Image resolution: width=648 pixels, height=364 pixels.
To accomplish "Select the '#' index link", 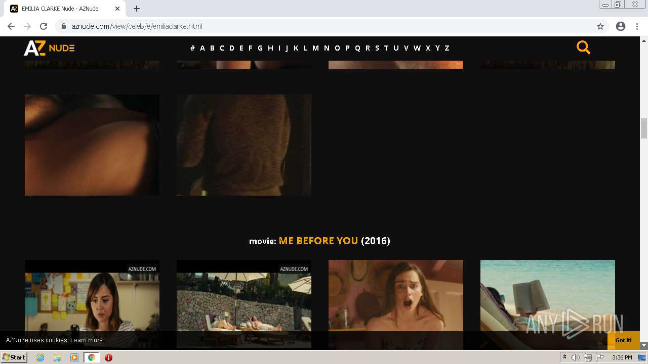I will pyautogui.click(x=192, y=48).
